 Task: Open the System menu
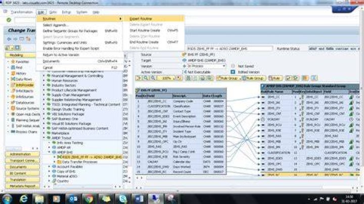pos(82,12)
